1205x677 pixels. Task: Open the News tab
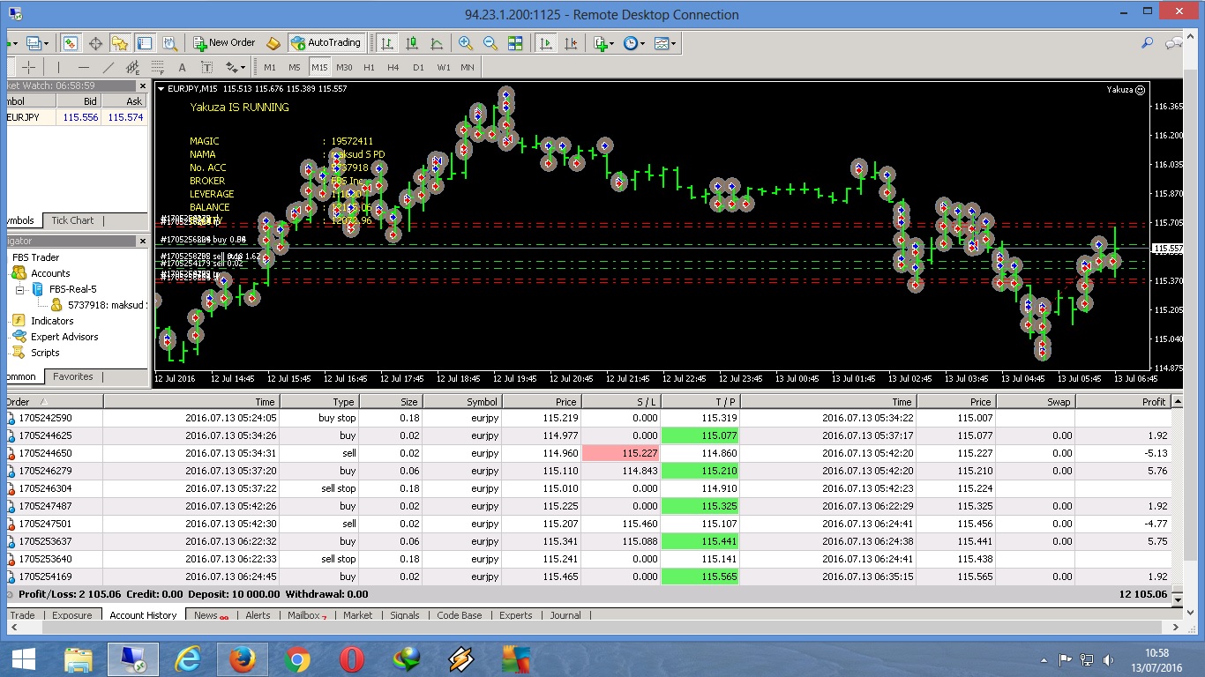click(x=210, y=615)
